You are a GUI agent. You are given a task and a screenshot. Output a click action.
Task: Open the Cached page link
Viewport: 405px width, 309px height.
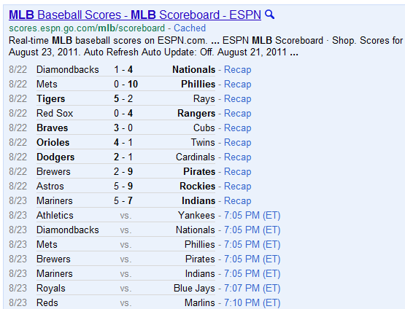pos(190,28)
